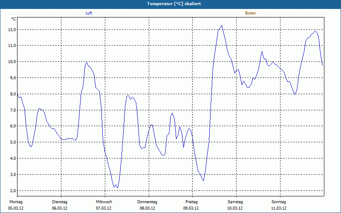
Task: Click the date 08.03.12
Action: pos(147,208)
